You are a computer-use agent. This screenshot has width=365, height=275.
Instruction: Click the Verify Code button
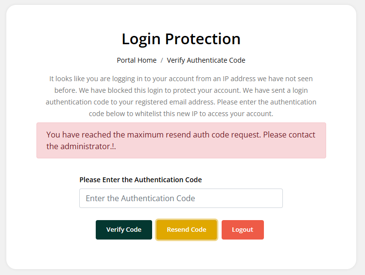123,230
